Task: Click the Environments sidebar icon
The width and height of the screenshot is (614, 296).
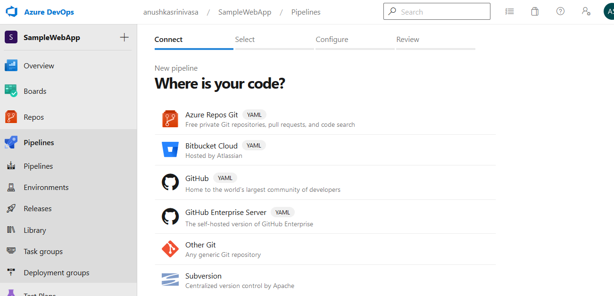Action: coord(11,187)
